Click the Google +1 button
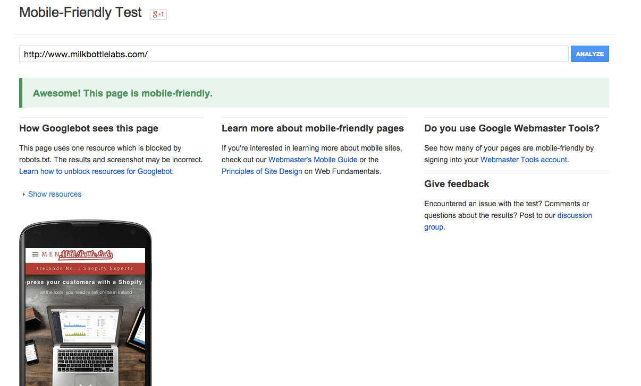The height and width of the screenshot is (386, 641). pos(158,14)
